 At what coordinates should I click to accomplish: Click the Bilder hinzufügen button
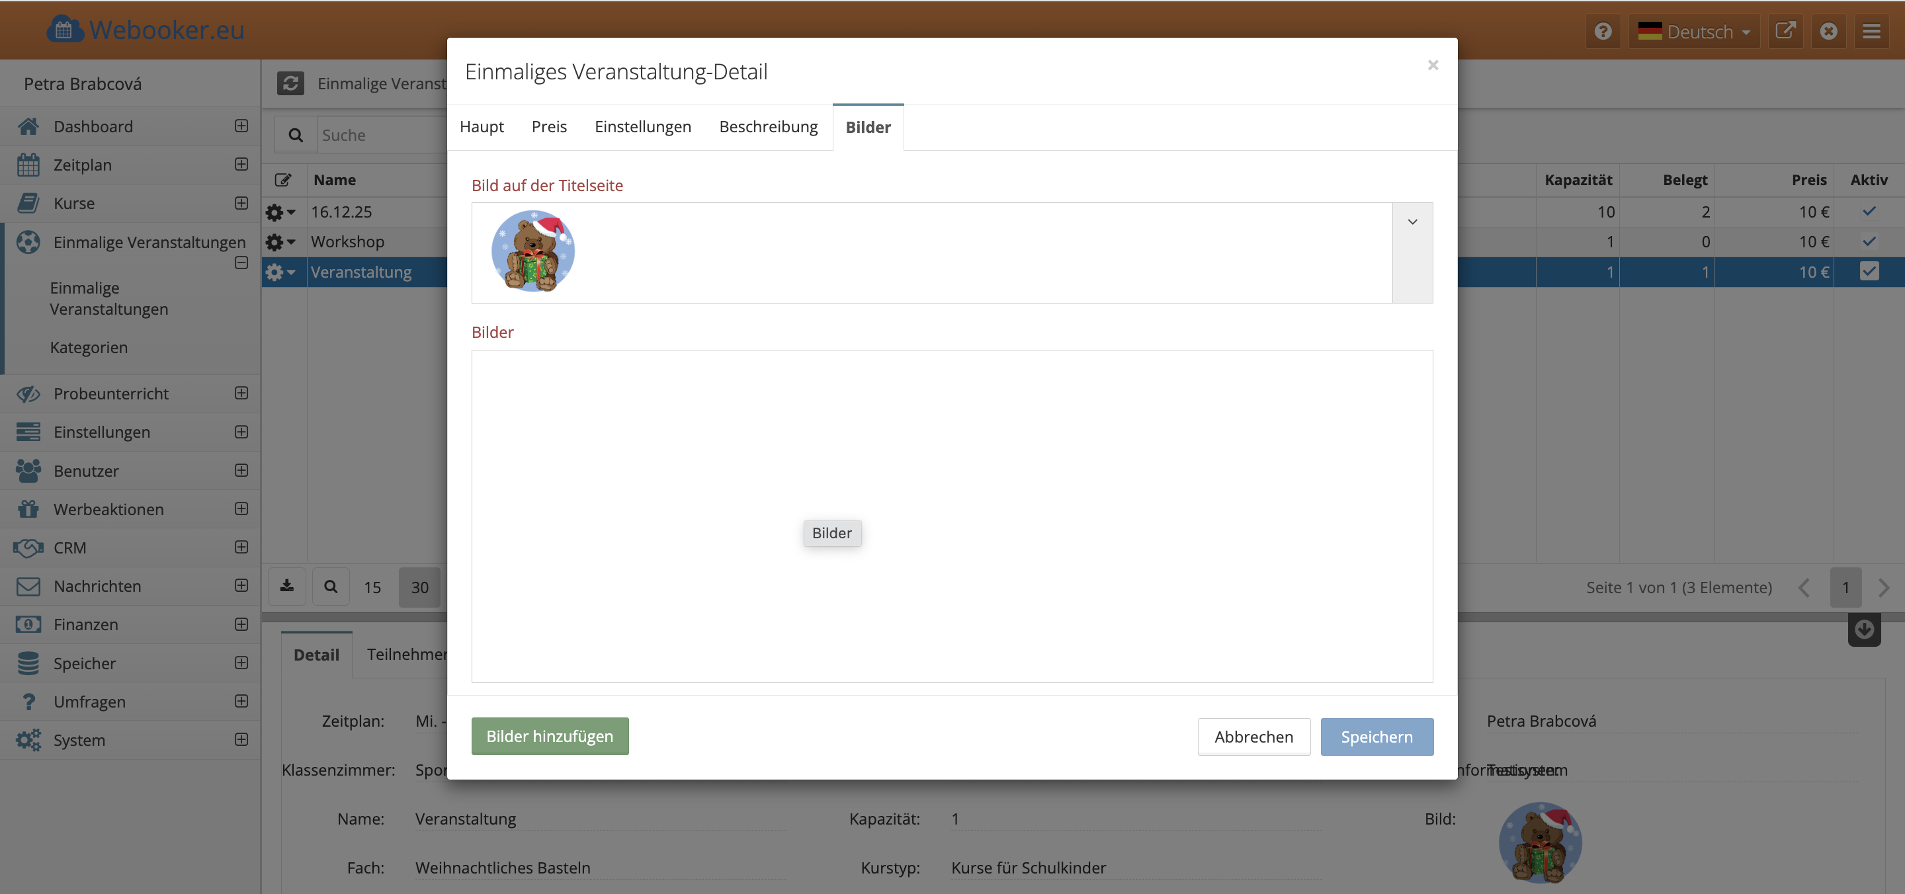coord(550,736)
